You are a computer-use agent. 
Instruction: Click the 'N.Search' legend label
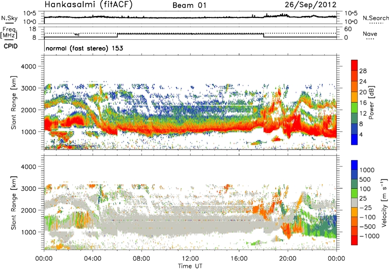[375, 18]
